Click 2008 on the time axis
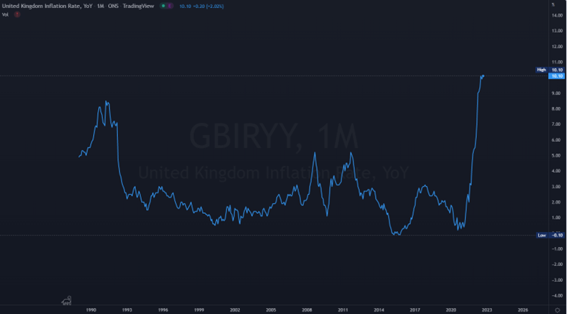The height and width of the screenshot is (314, 567). [307, 310]
